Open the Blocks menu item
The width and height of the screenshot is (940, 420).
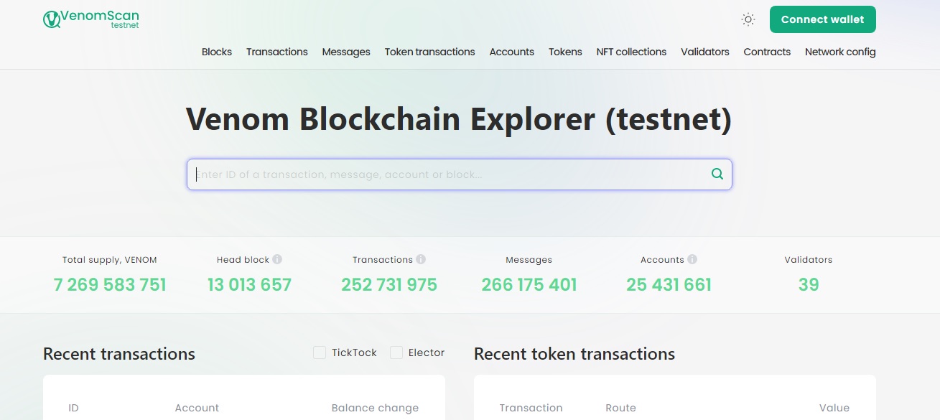(217, 52)
